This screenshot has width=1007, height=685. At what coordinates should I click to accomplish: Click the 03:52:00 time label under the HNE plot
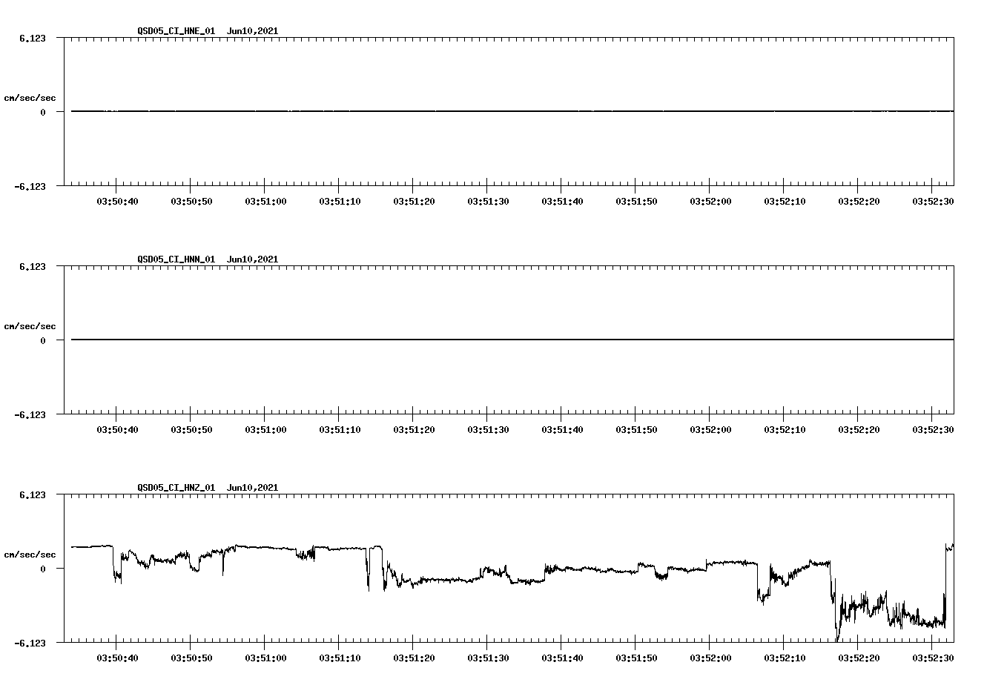pyautogui.click(x=710, y=202)
